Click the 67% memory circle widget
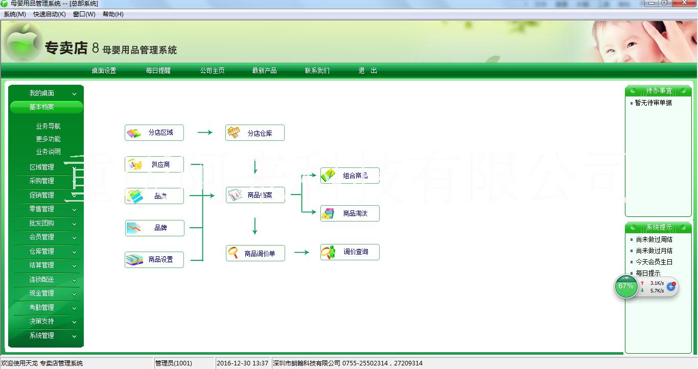Viewport: 698px width, 369px height. (x=626, y=286)
